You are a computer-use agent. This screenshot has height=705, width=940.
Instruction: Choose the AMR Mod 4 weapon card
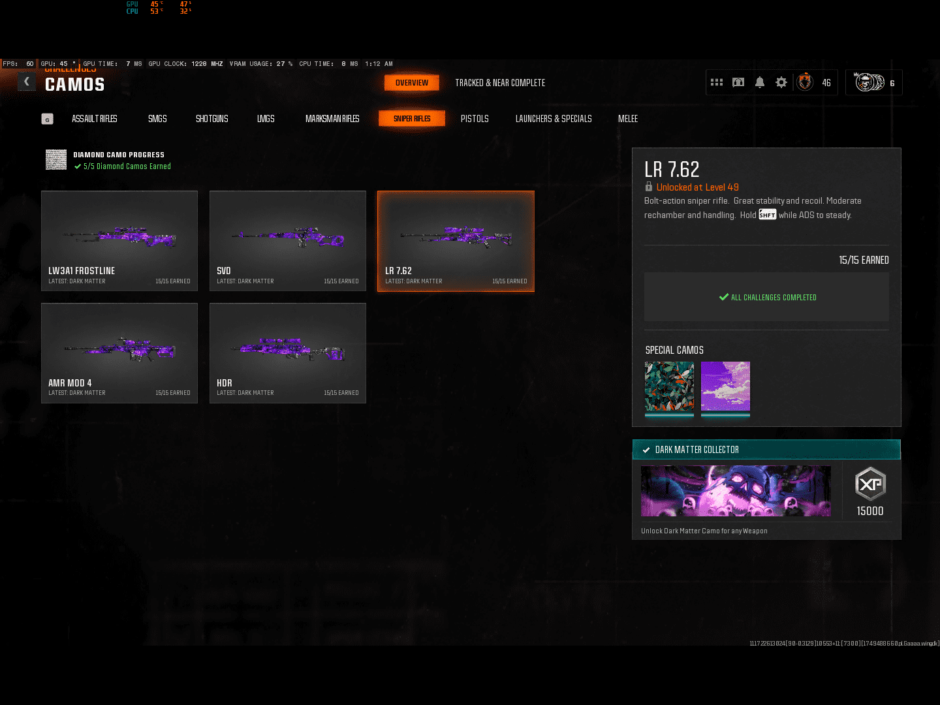point(119,353)
